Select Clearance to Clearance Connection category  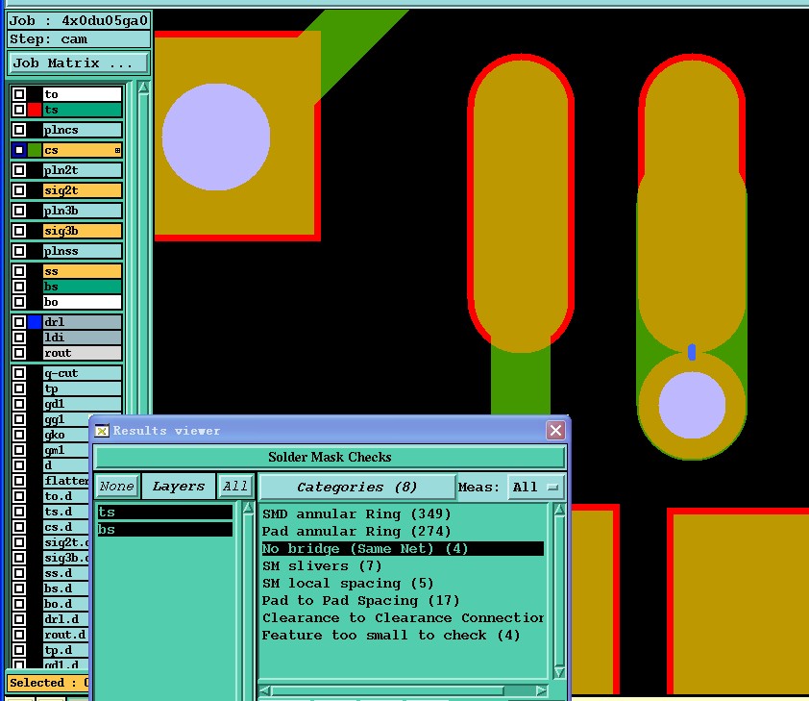403,618
